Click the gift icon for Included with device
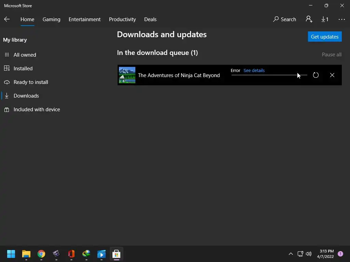350x262 pixels. tap(7, 110)
